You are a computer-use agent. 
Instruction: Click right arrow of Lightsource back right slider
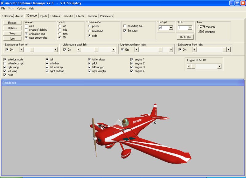tap(171, 50)
